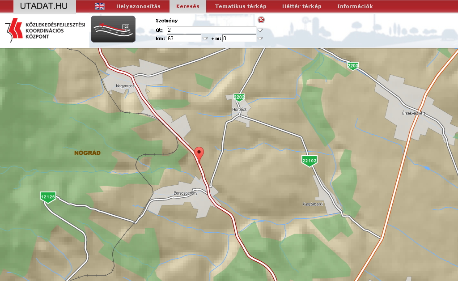The image size is (458, 281).
Task: Click the 2203 road number shield
Action: tap(353, 66)
